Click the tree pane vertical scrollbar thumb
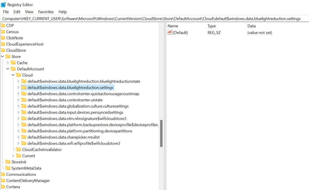 (x=161, y=134)
